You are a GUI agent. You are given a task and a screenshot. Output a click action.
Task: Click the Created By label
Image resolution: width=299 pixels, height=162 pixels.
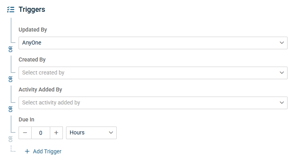pyautogui.click(x=32, y=60)
